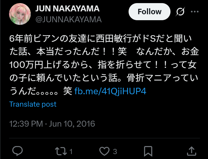The image size is (208, 159).
Task: Visit the @JUNNAKAYAMA handle link
Action: pyautogui.click(x=69, y=19)
